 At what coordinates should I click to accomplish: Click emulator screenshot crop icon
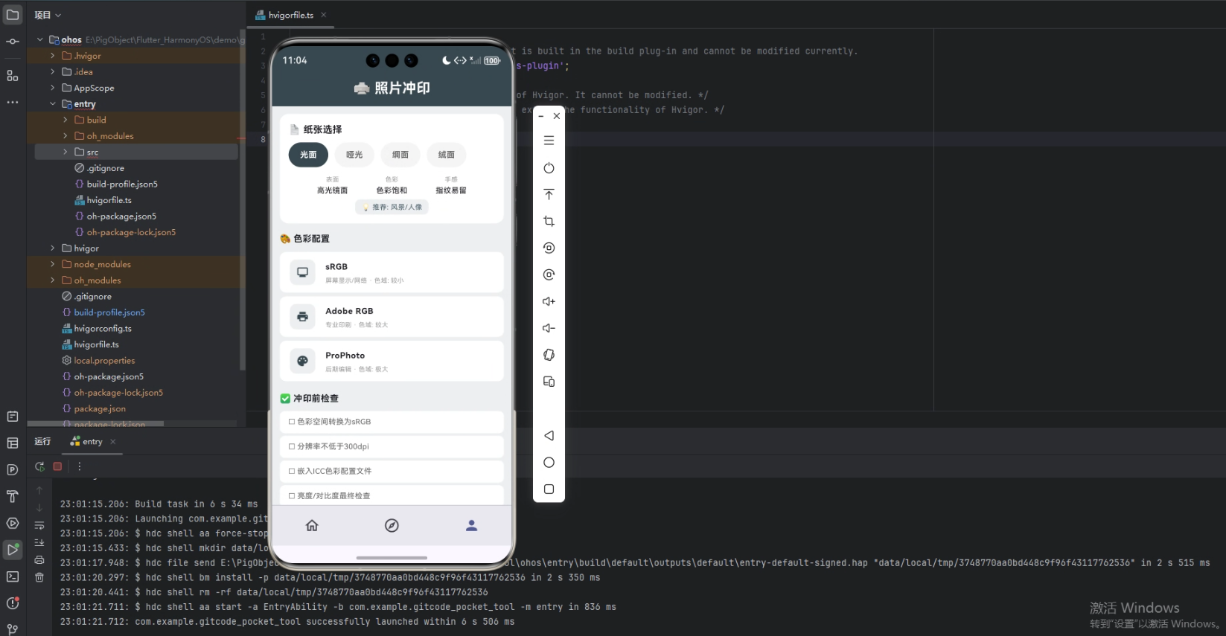(549, 222)
